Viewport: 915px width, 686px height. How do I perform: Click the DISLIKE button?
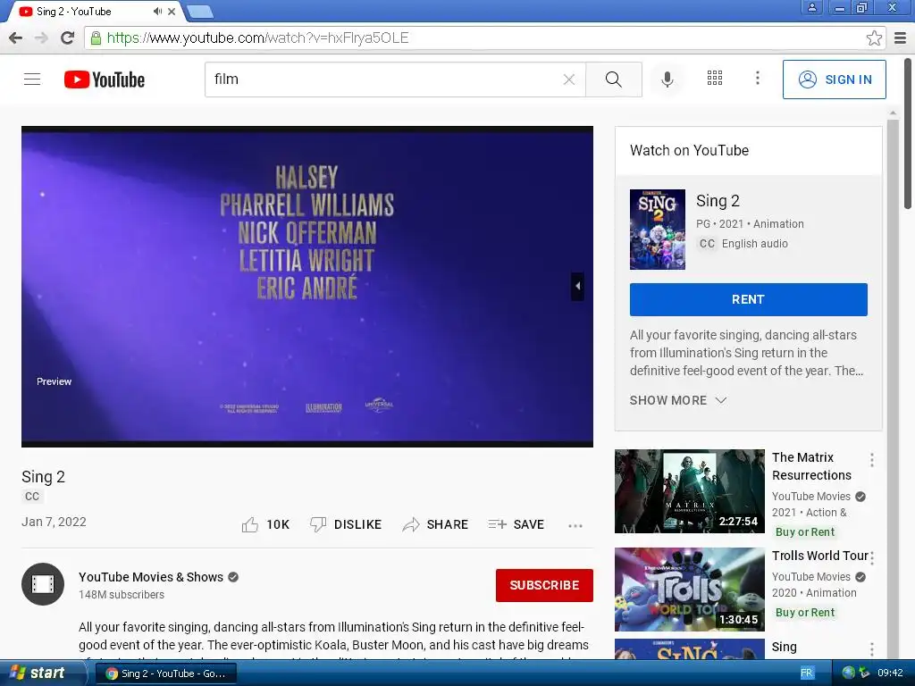(x=346, y=524)
